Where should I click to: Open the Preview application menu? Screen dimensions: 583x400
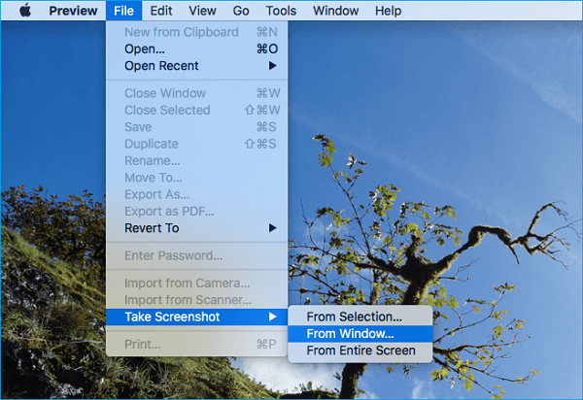(73, 11)
